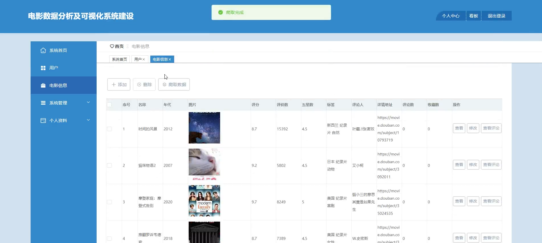Click 退出登录 to log out
This screenshot has width=542, height=243.
click(x=497, y=16)
